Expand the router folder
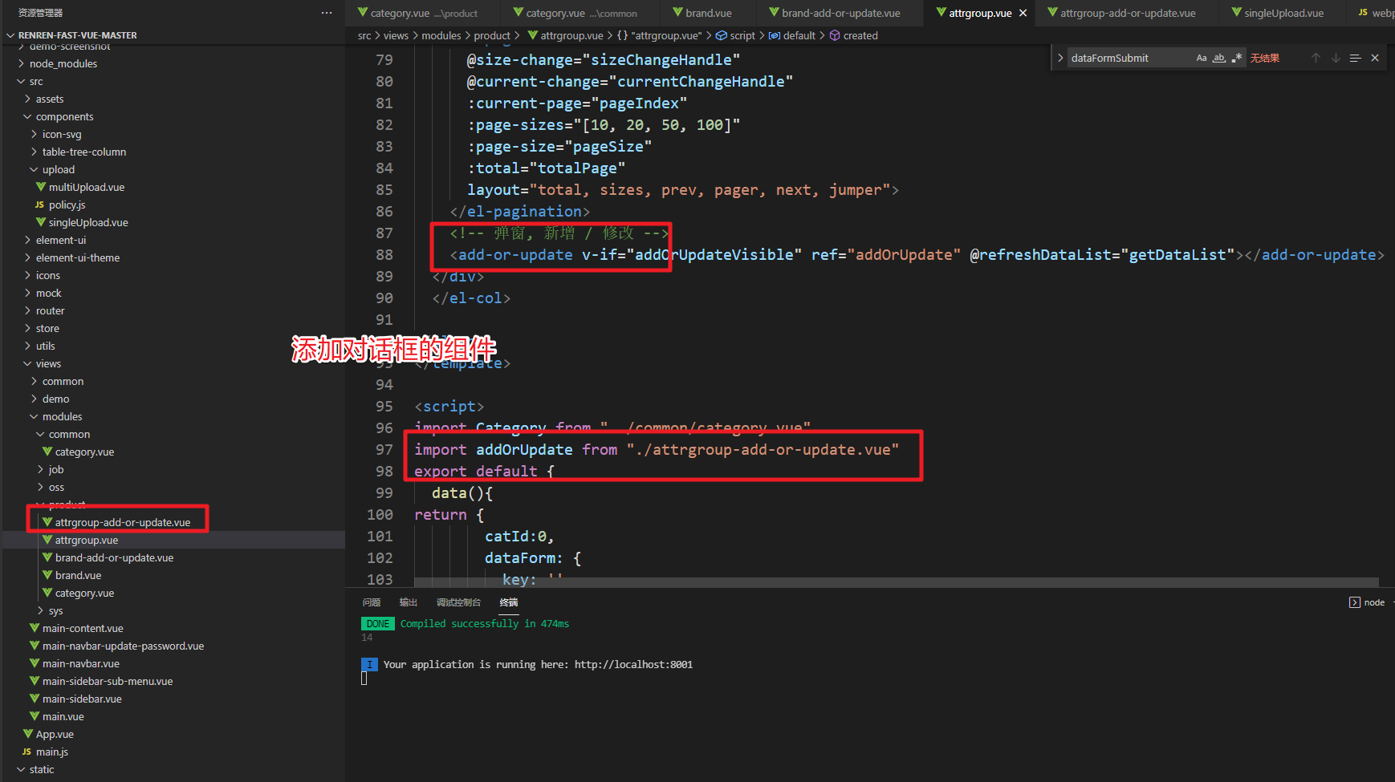Image resolution: width=1395 pixels, height=782 pixels. (x=51, y=311)
